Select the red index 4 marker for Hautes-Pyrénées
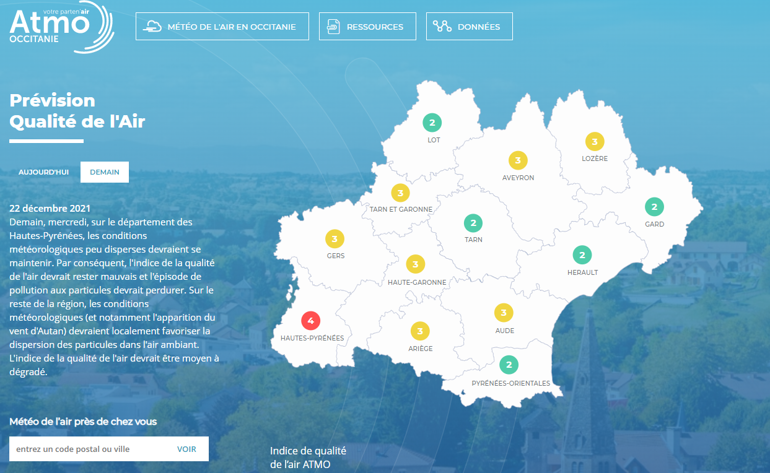Viewport: 770px width, 473px height. click(x=310, y=321)
